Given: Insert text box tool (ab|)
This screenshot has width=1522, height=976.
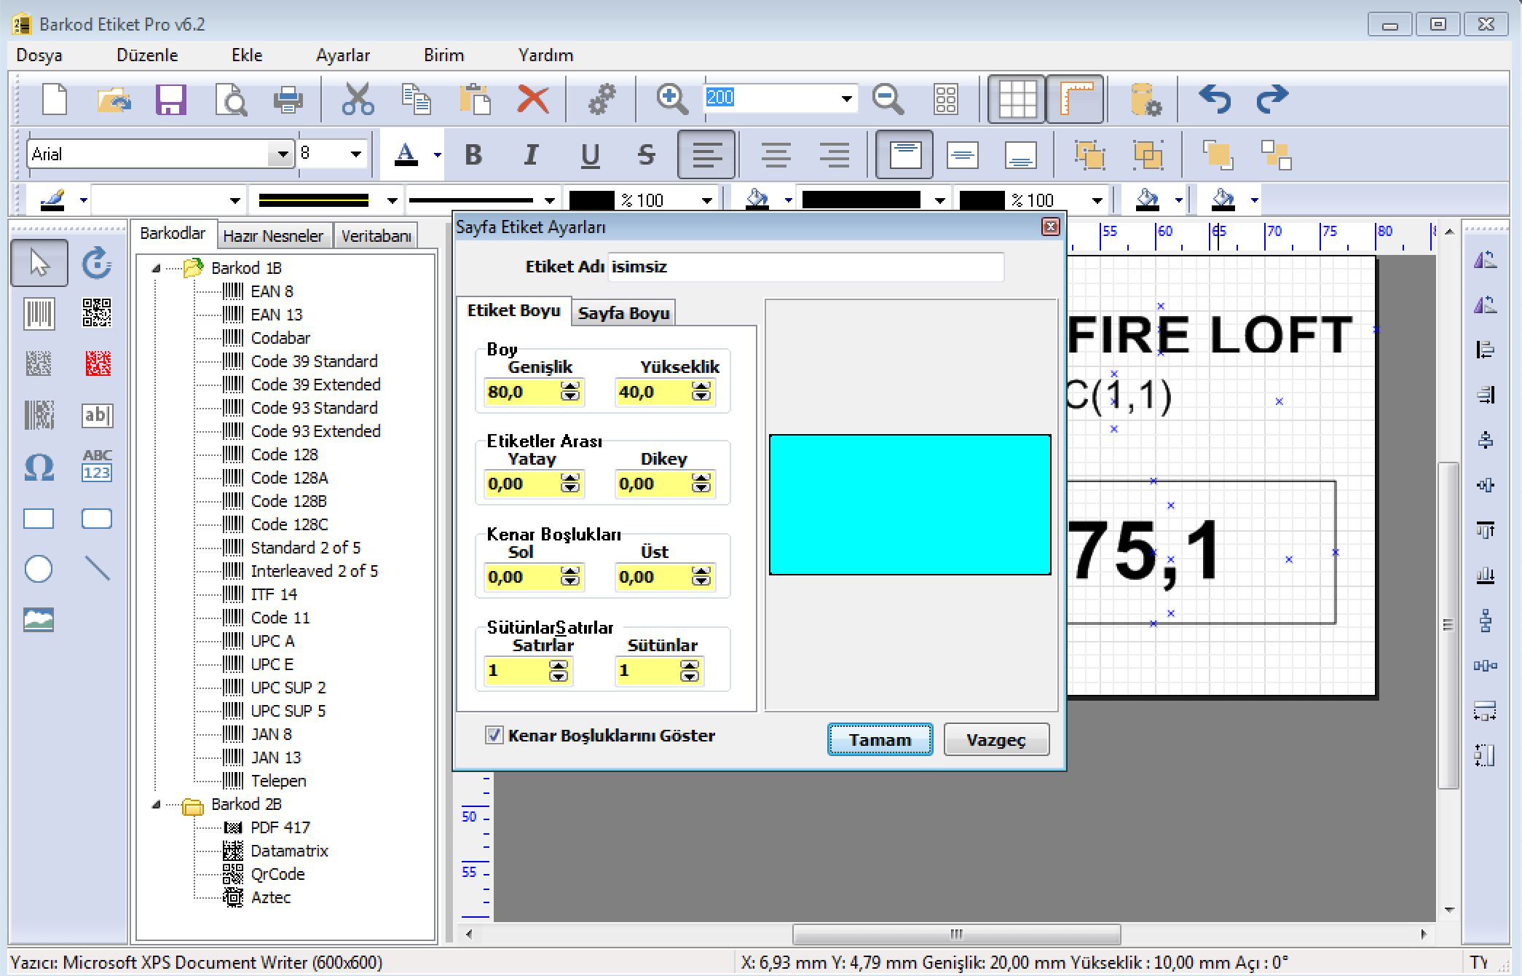Looking at the screenshot, I should (x=96, y=415).
